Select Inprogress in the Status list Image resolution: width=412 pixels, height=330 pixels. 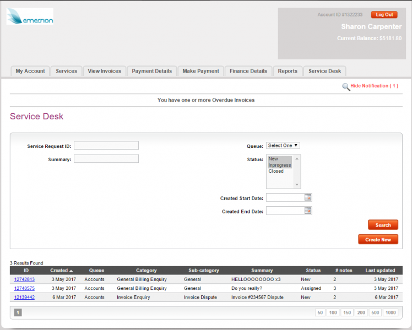(x=280, y=165)
